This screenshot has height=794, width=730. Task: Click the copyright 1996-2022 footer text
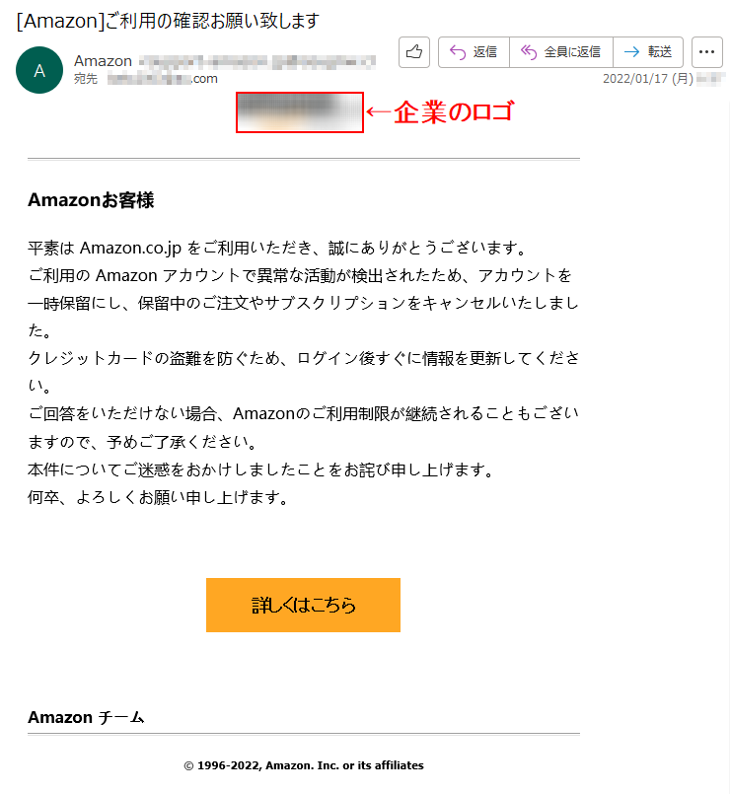[x=304, y=765]
